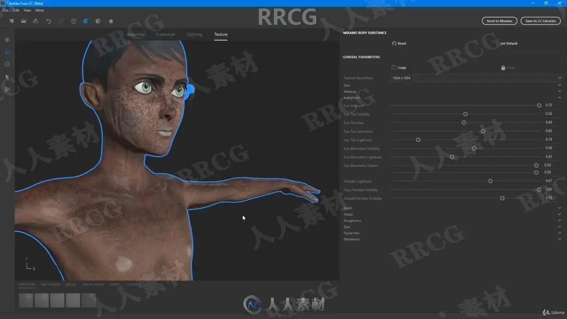This screenshot has height=319, width=567.
Task: Open a file with the folder icon
Action: click(23, 21)
